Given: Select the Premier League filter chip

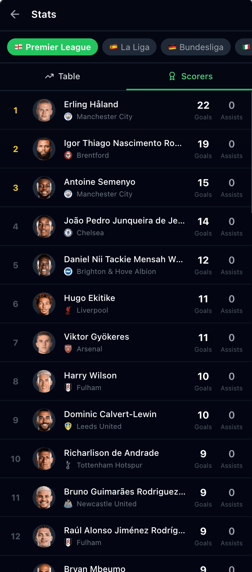Looking at the screenshot, I should coord(53,47).
